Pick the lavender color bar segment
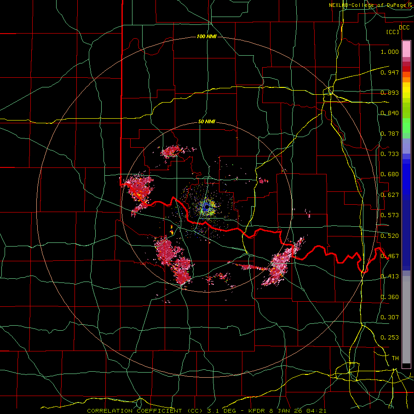This screenshot has height=414, width=414. [x=406, y=146]
